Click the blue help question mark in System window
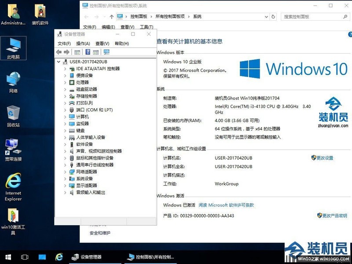 click(350, 34)
